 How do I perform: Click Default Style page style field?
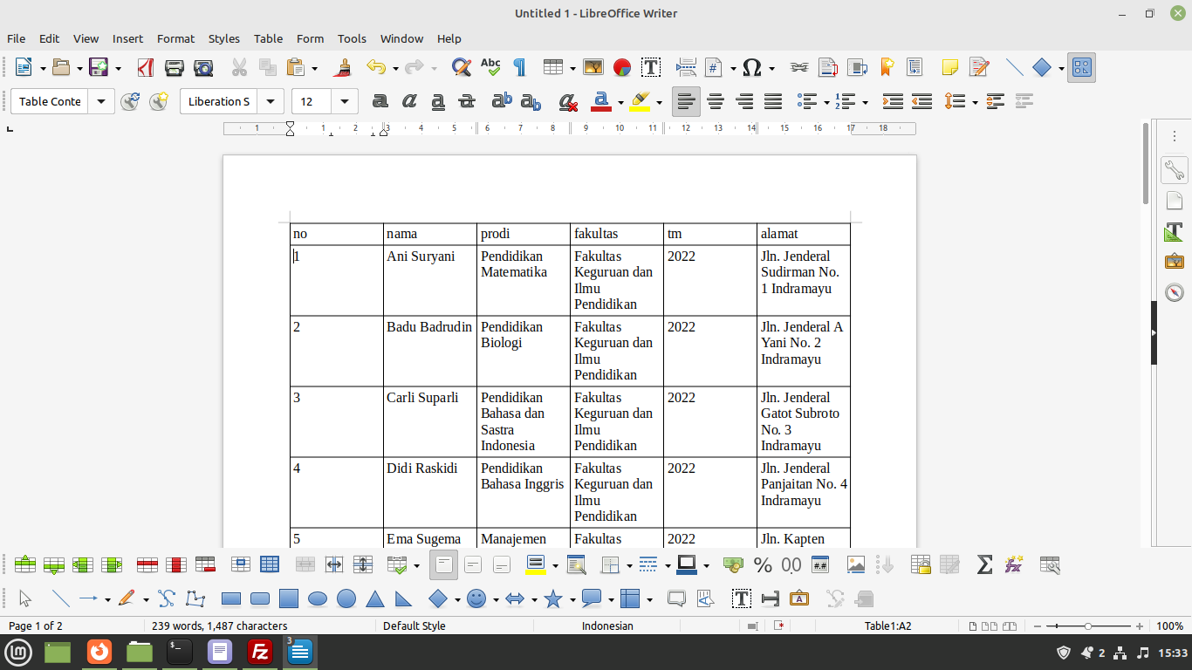[x=414, y=626]
